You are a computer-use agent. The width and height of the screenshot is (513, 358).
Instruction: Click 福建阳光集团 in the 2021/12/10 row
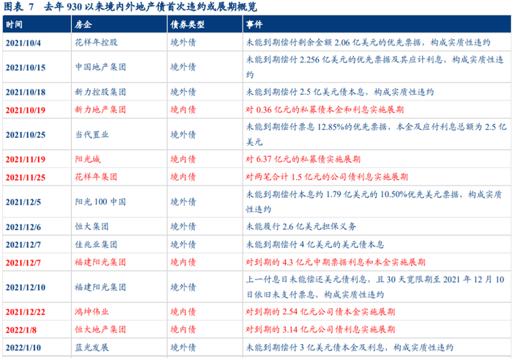100,288
